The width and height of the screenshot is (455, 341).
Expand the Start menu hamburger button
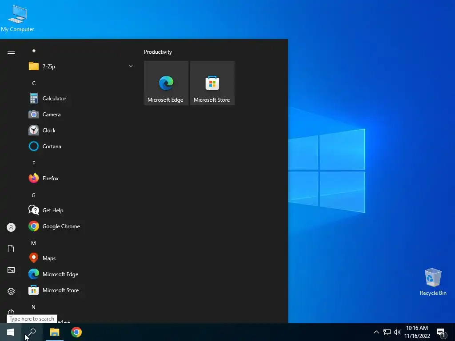coord(11,52)
